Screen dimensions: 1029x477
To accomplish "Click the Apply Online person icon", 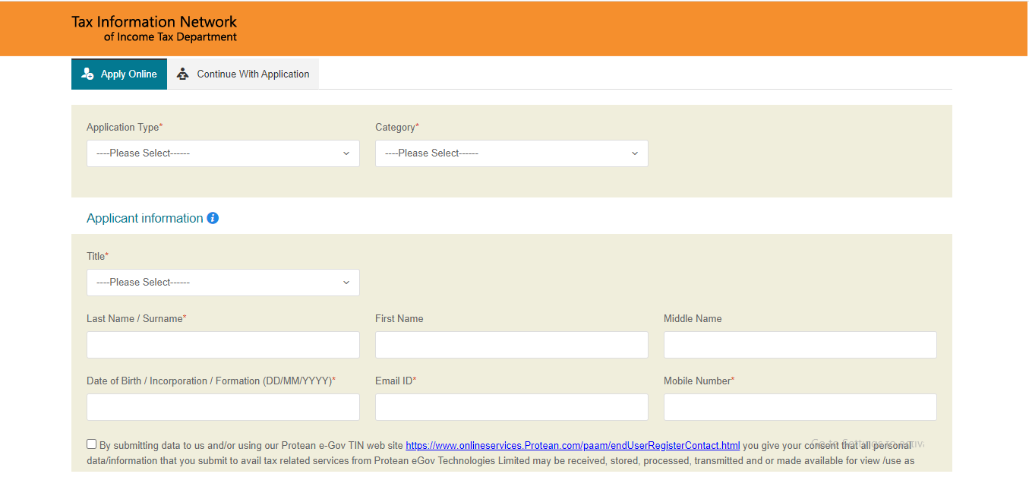I will pos(87,74).
